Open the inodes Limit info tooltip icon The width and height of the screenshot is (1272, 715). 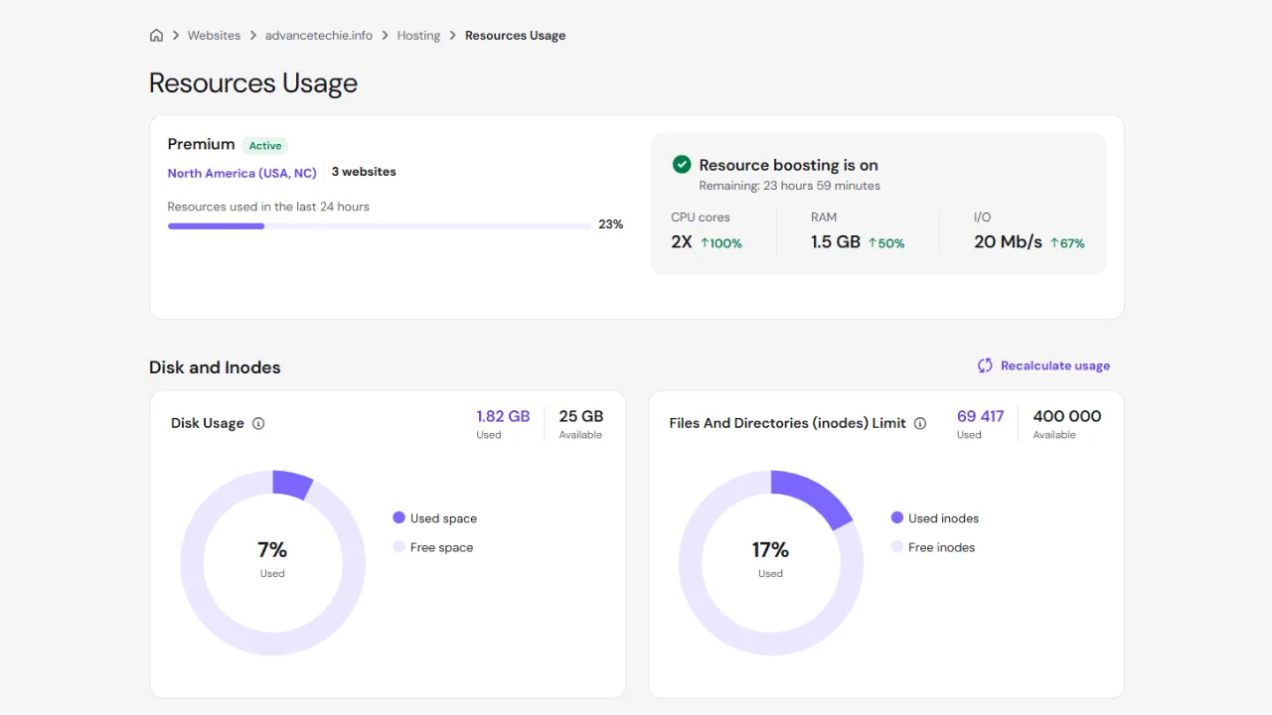tap(919, 423)
